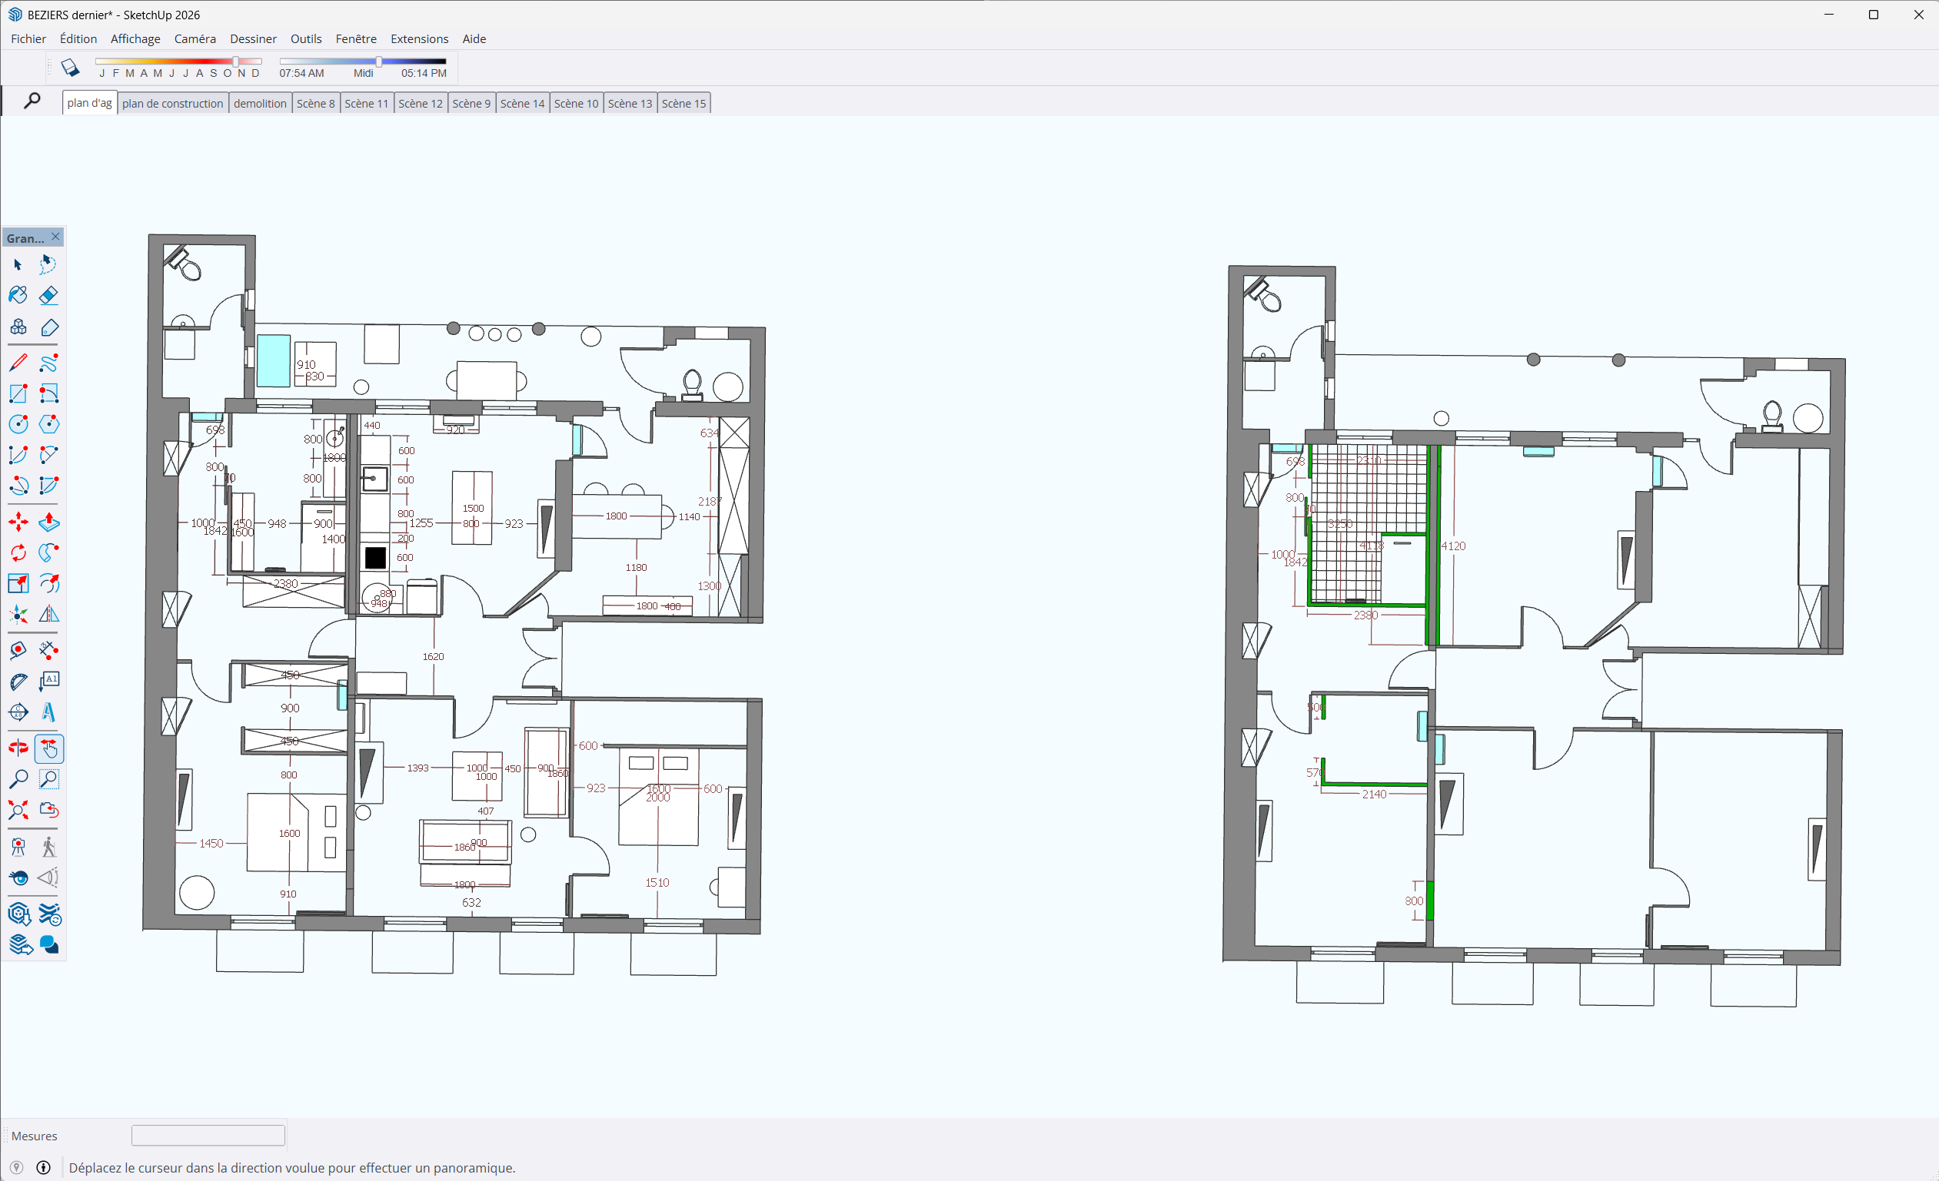
Task: Select the Tag tool
Action: pyautogui.click(x=48, y=327)
